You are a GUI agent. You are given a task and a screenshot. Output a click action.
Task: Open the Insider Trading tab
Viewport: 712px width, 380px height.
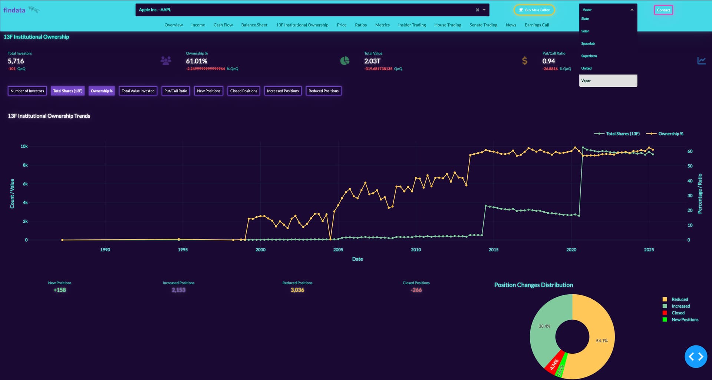click(x=412, y=25)
